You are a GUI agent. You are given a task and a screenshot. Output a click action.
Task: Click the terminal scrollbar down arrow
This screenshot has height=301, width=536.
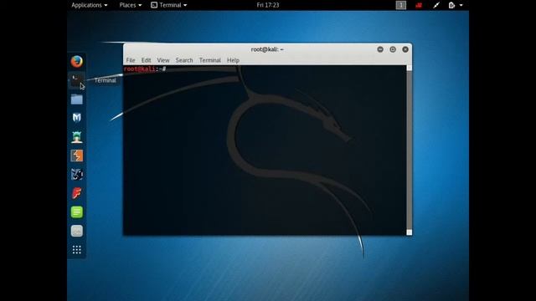pyautogui.click(x=410, y=232)
